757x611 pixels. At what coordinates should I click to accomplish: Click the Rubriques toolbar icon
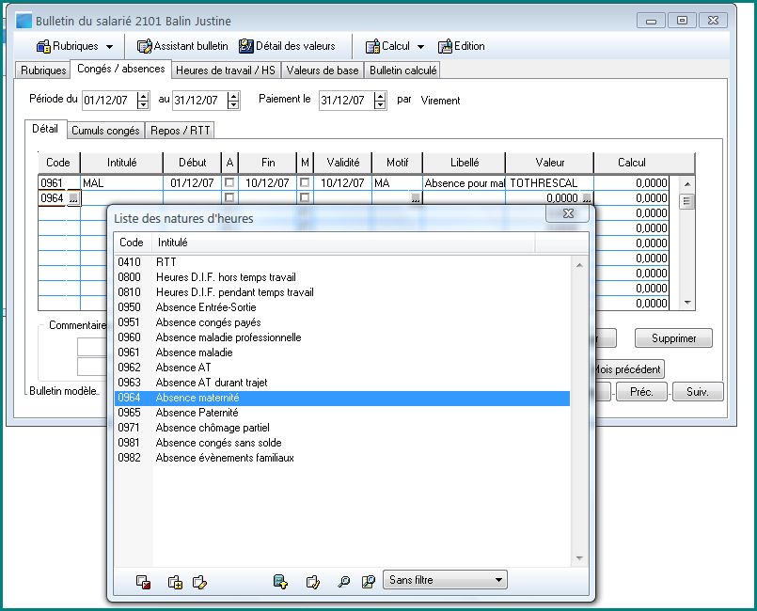click(x=43, y=46)
